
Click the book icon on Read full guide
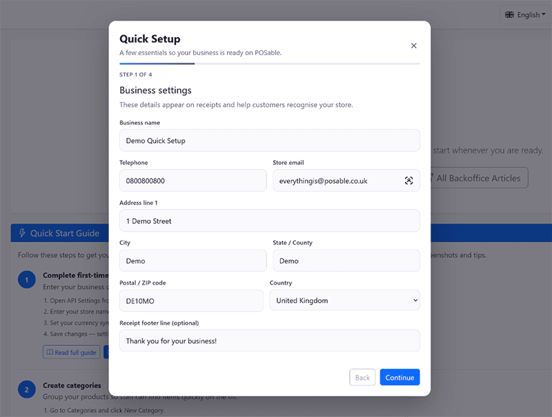click(50, 352)
